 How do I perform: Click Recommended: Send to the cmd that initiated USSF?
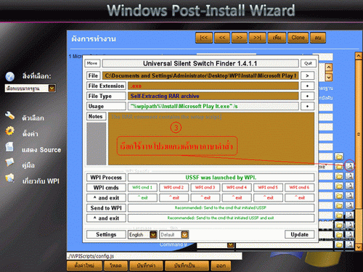(x=221, y=207)
